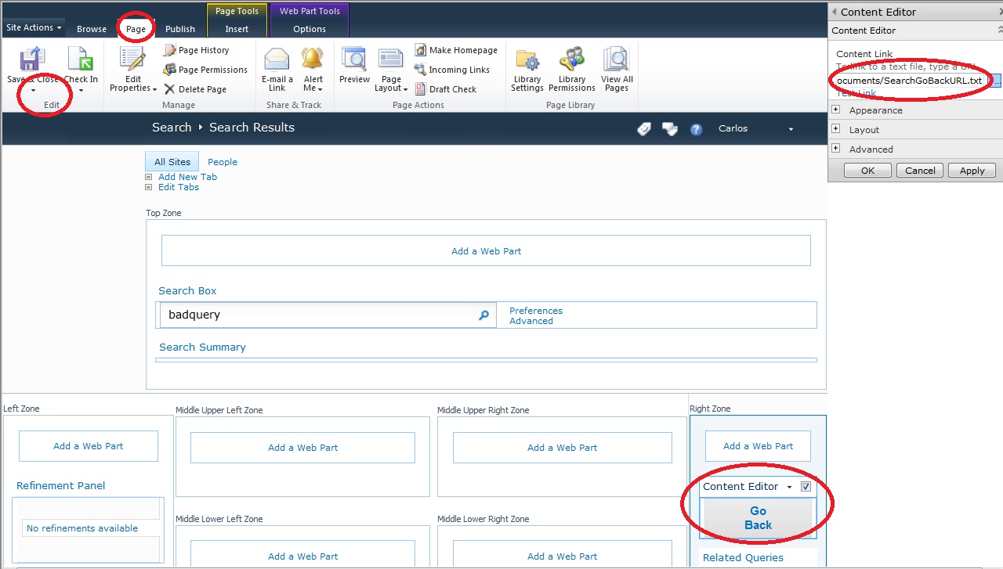Click the search magnifier icon next to badquery
The width and height of the screenshot is (1003, 569).
pos(483,315)
